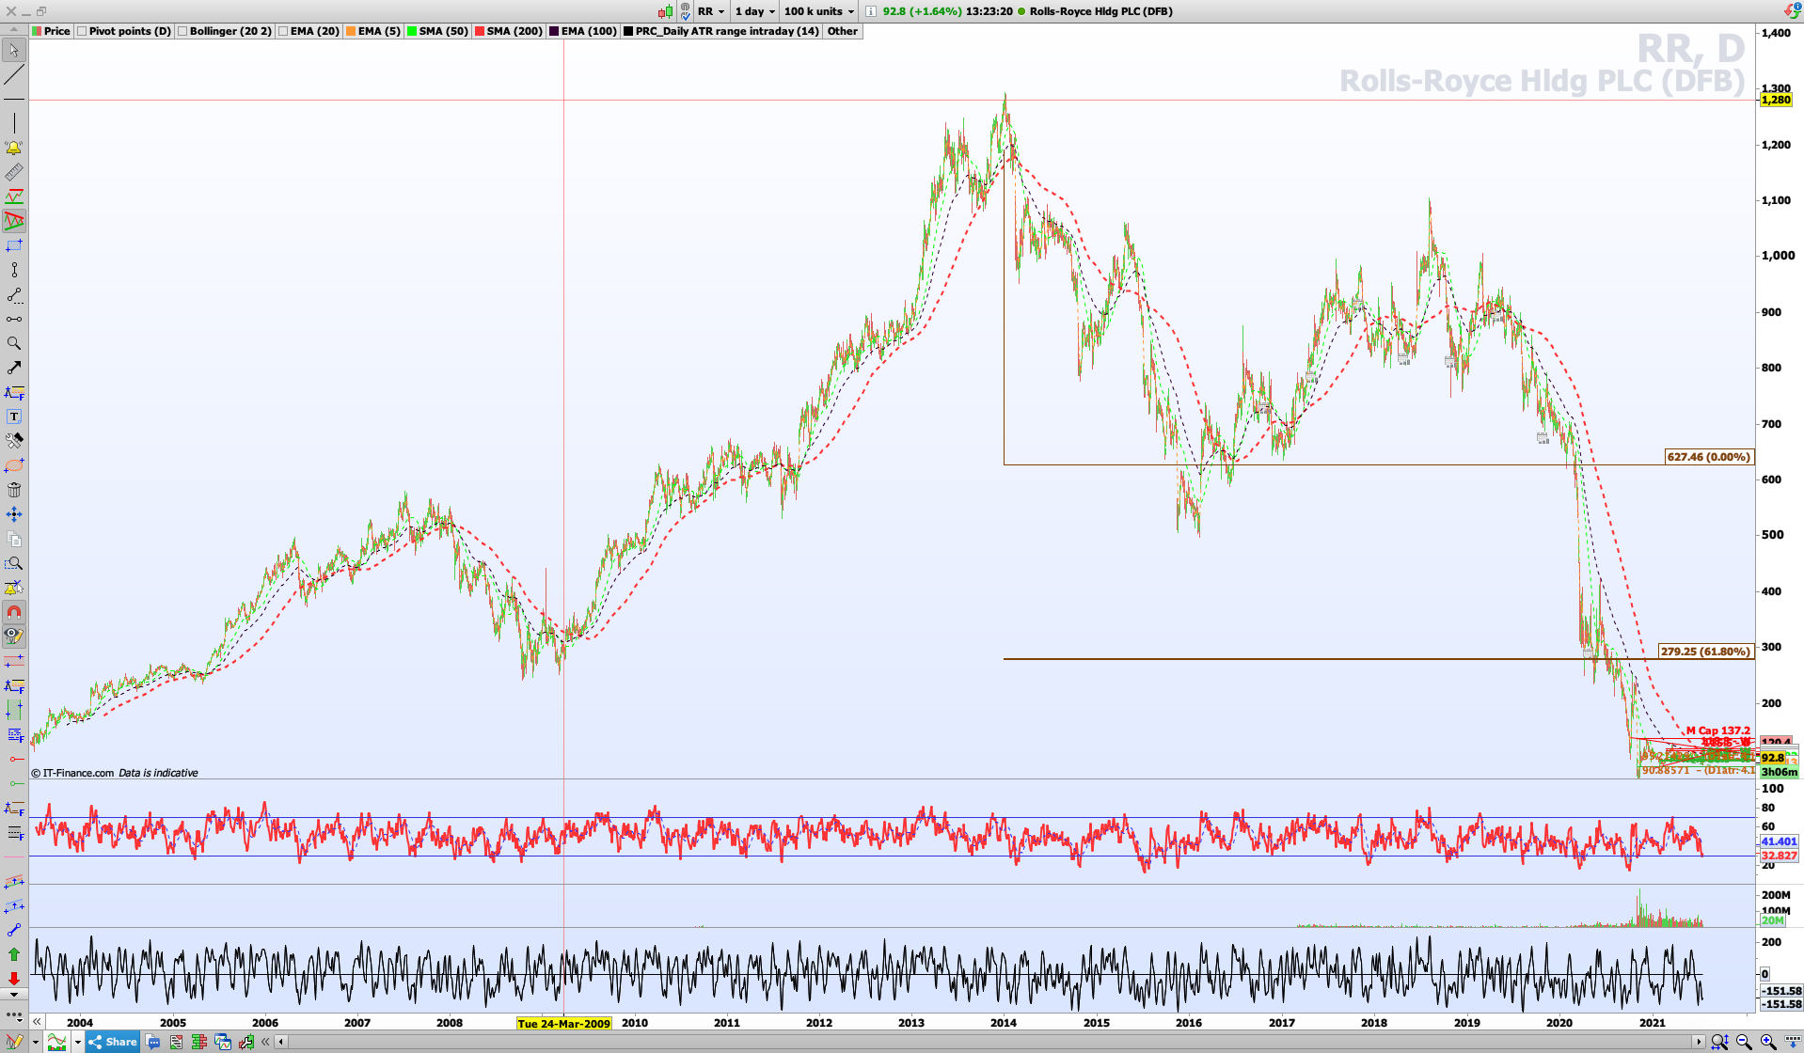The width and height of the screenshot is (1804, 1053).
Task: Click the double chevron before 2004
Action: [37, 1022]
